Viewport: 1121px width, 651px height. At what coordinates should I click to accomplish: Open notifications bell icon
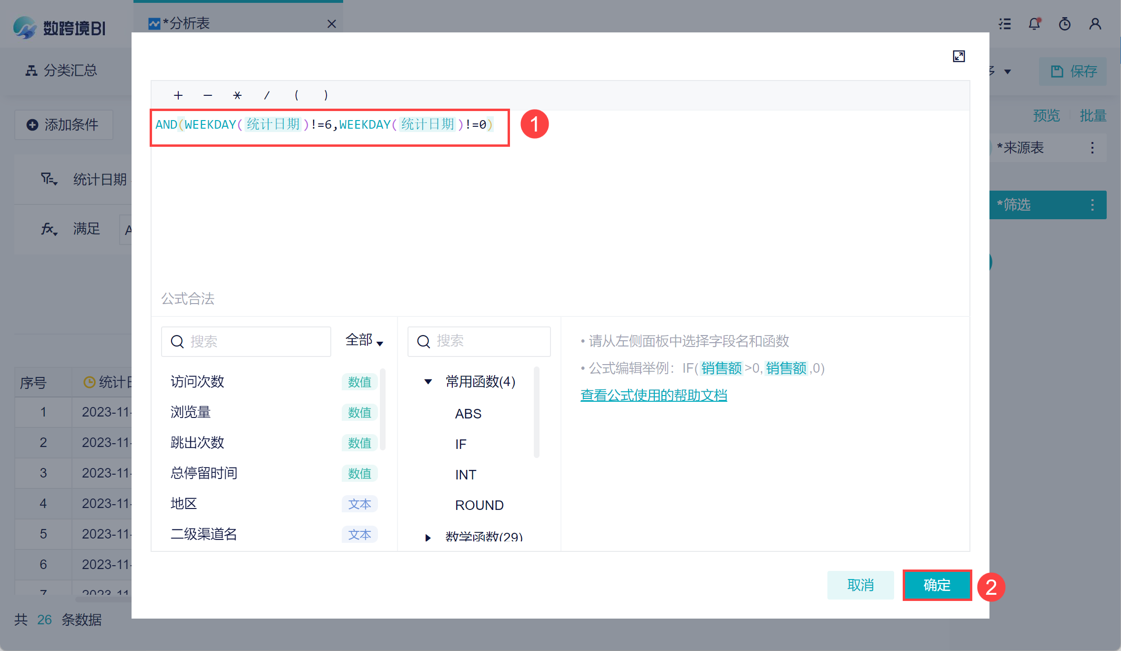[1034, 24]
